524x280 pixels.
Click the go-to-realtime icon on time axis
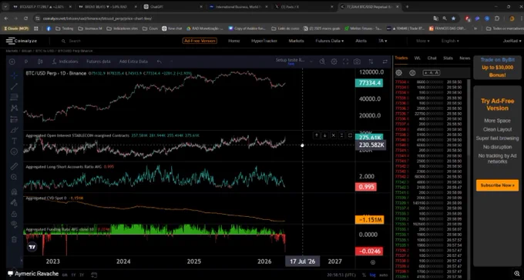pos(373,262)
